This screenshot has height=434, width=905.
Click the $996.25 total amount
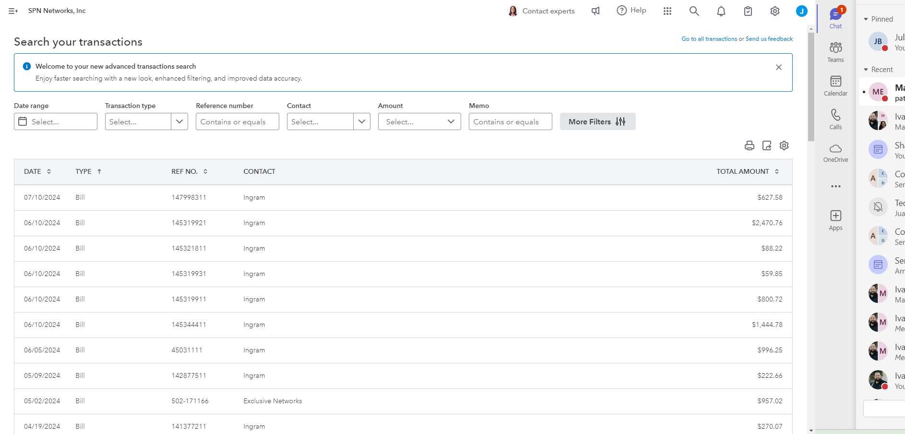[770, 350]
